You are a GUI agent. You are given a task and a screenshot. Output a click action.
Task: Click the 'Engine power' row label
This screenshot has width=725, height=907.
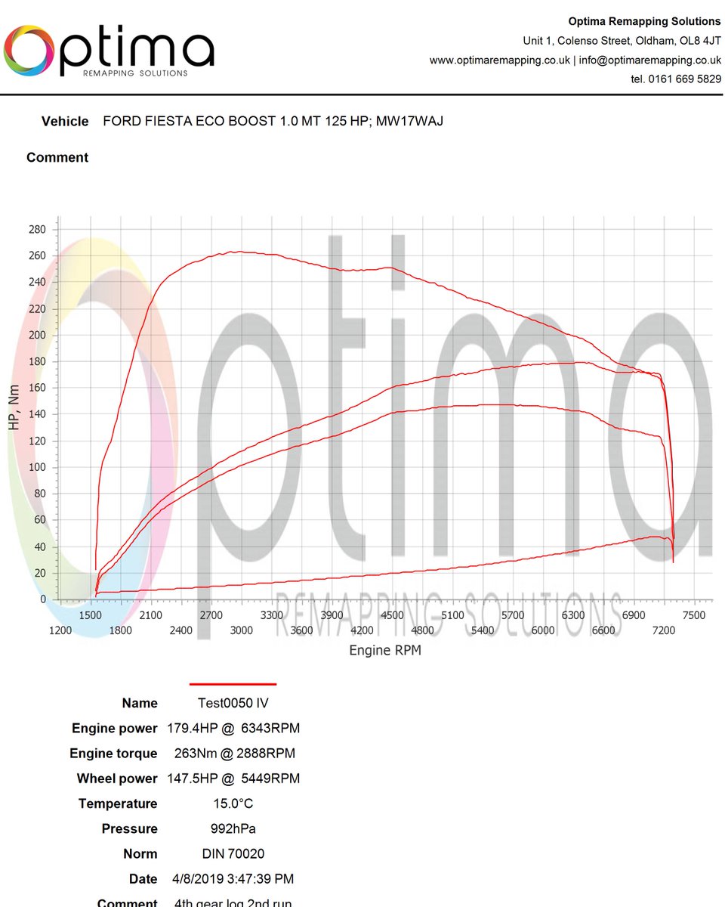click(115, 729)
